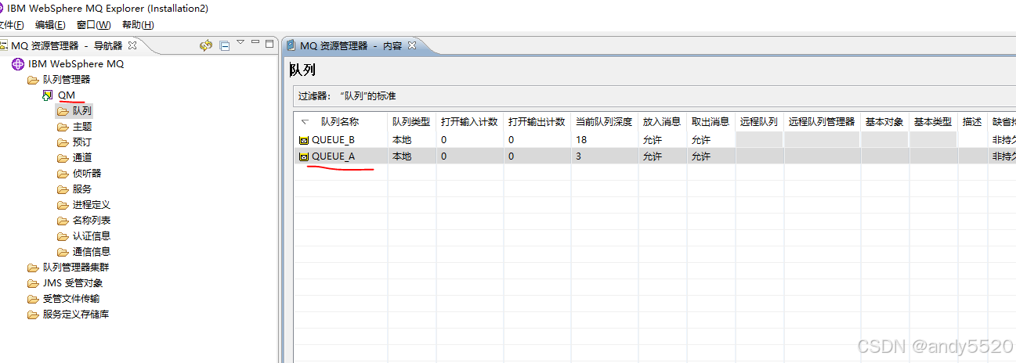
Task: Click the 名称列表 folder icon
Action: 63,221
